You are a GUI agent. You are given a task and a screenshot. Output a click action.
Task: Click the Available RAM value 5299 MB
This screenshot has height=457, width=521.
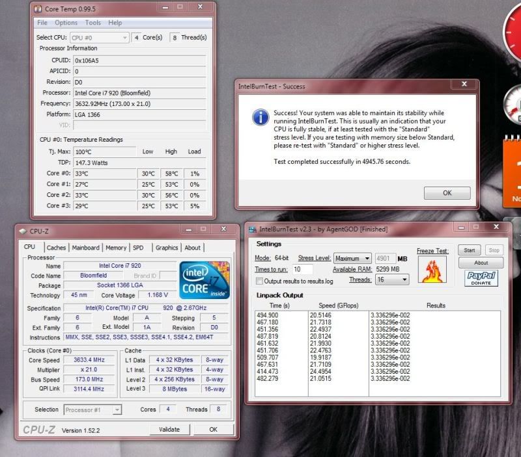click(x=387, y=269)
